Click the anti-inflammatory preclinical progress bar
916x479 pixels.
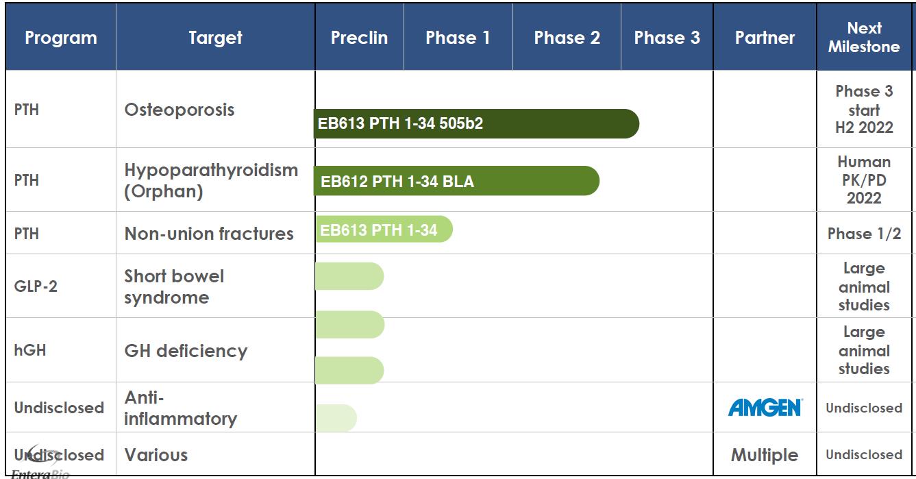(x=336, y=418)
